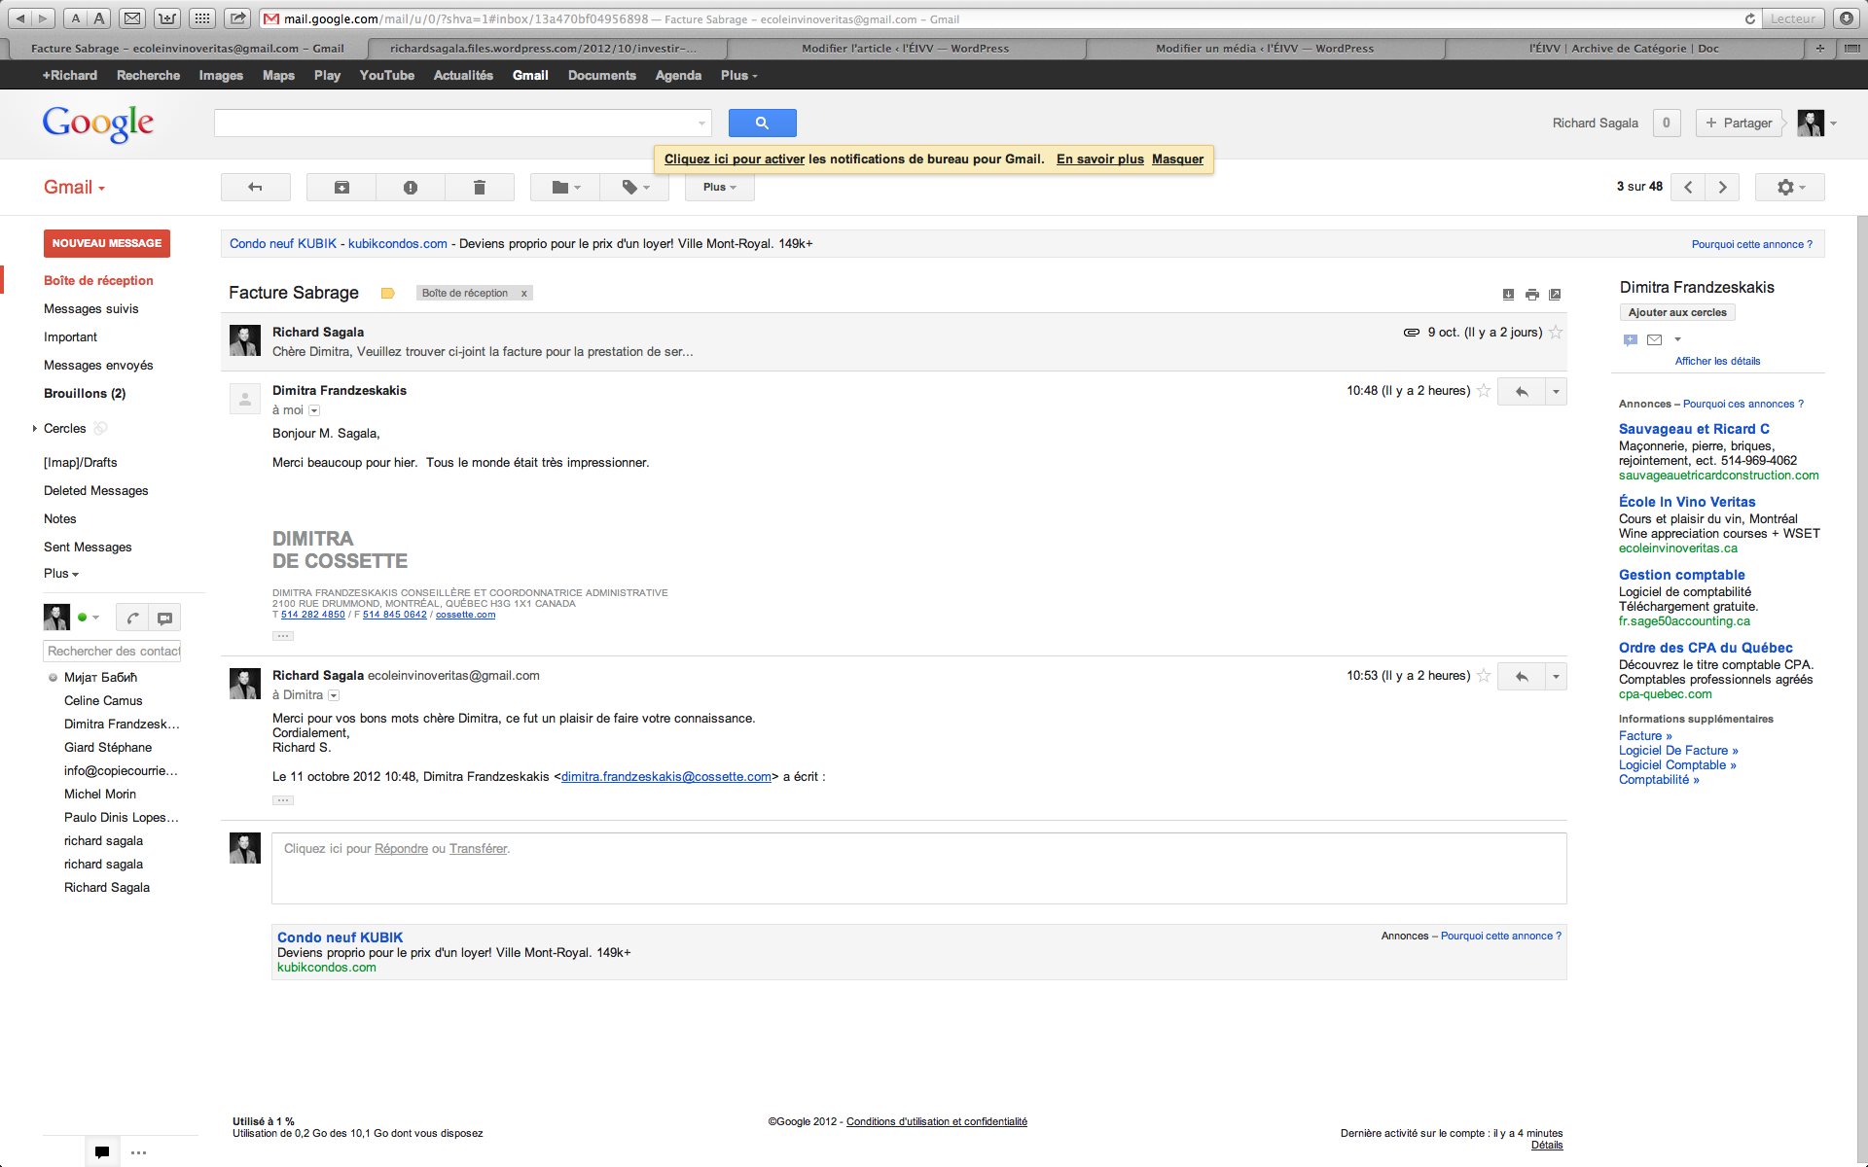The image size is (1868, 1167).
Task: Star Dimitra's 10:48 message
Action: (1484, 391)
